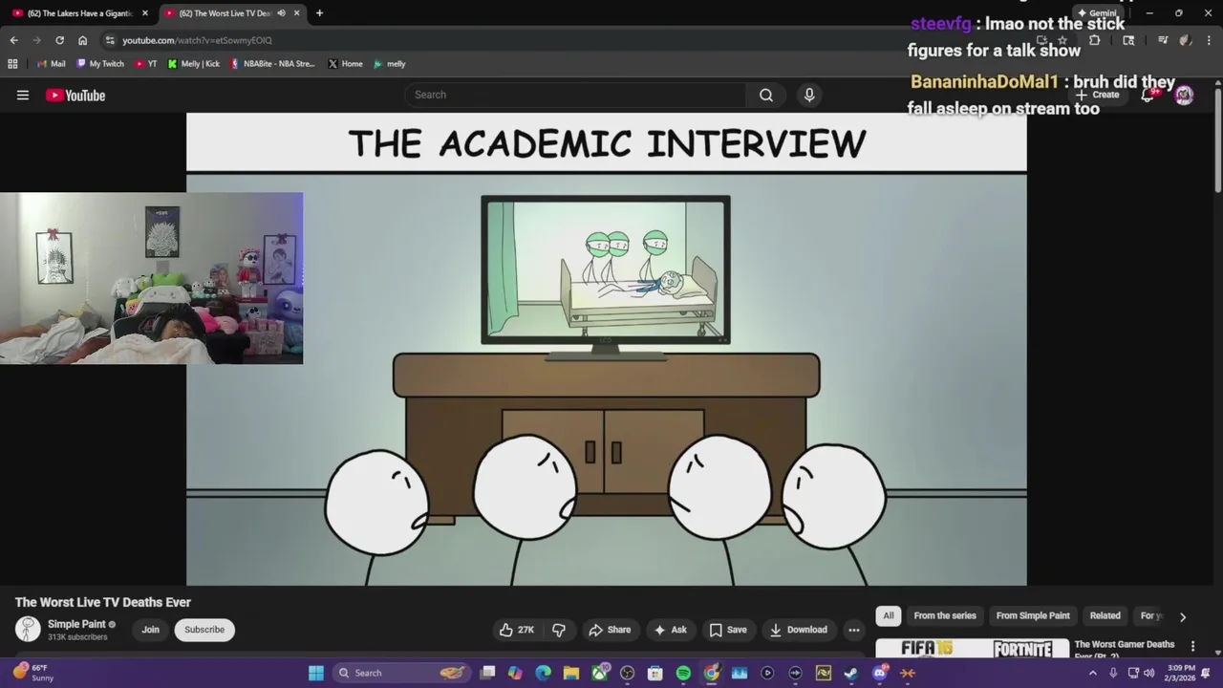Open the weather widget showing 66°F
Image resolution: width=1223 pixels, height=688 pixels.
(x=33, y=673)
